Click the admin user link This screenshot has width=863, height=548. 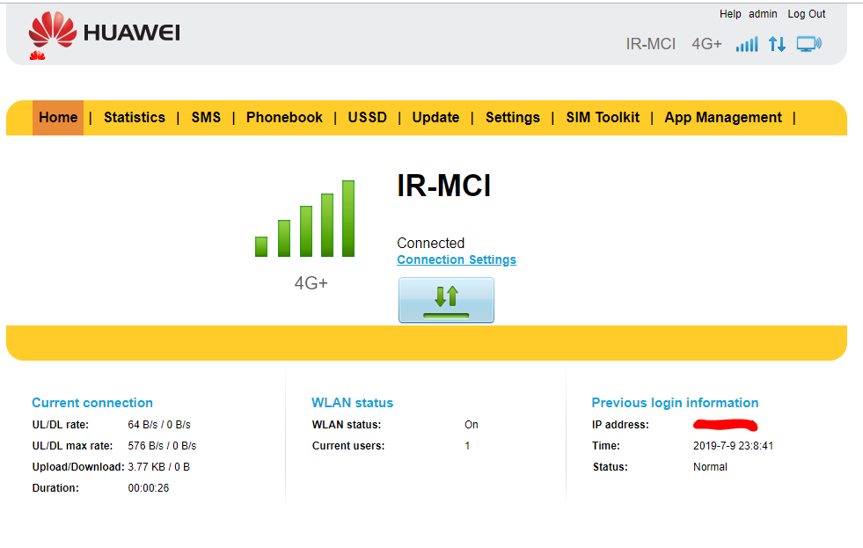763,14
